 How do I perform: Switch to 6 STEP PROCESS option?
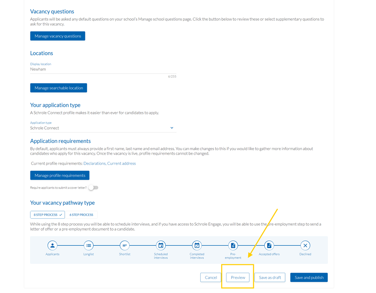tap(81, 215)
